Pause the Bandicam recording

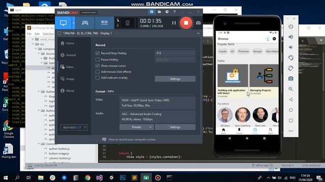click(x=174, y=23)
